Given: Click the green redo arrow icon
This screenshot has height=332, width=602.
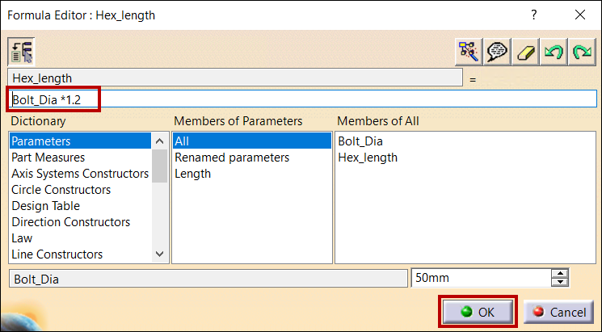Looking at the screenshot, I should click(x=582, y=51).
